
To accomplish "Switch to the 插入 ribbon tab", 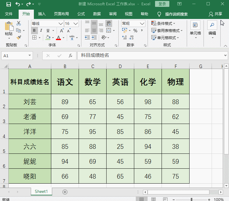I will (x=42, y=14).
